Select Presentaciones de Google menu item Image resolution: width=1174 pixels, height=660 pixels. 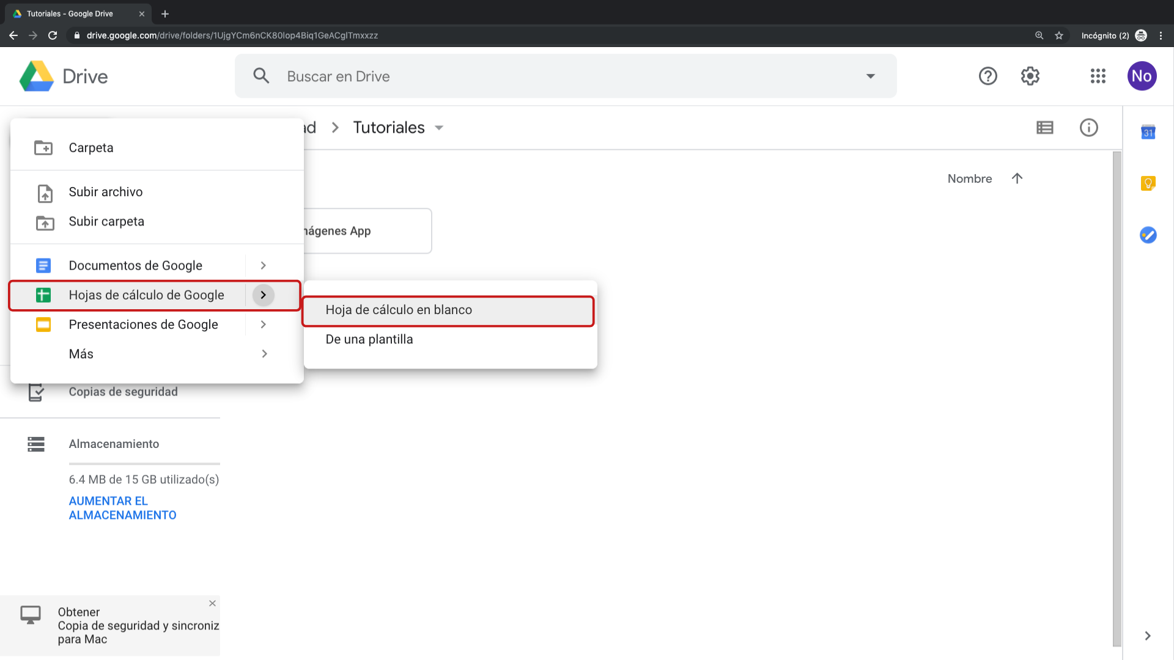[x=157, y=324]
